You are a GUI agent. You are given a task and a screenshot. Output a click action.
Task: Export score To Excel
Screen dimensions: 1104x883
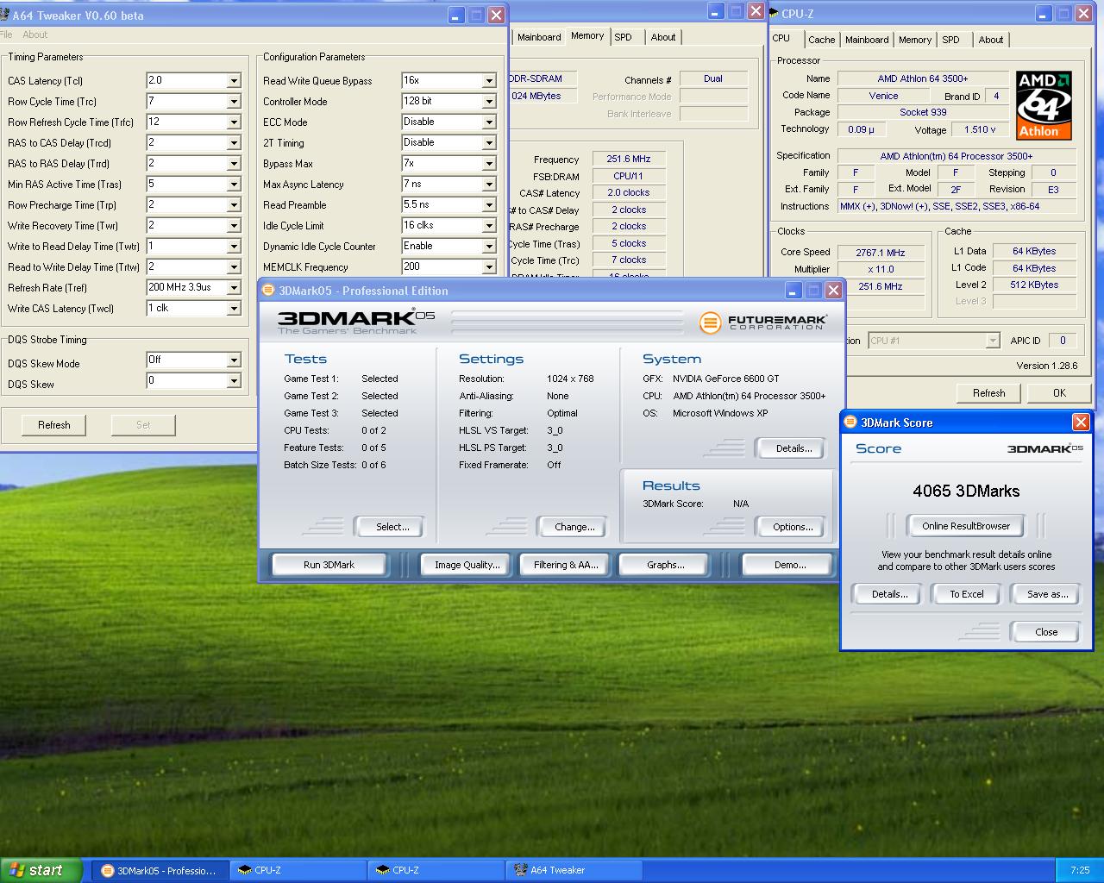(966, 594)
